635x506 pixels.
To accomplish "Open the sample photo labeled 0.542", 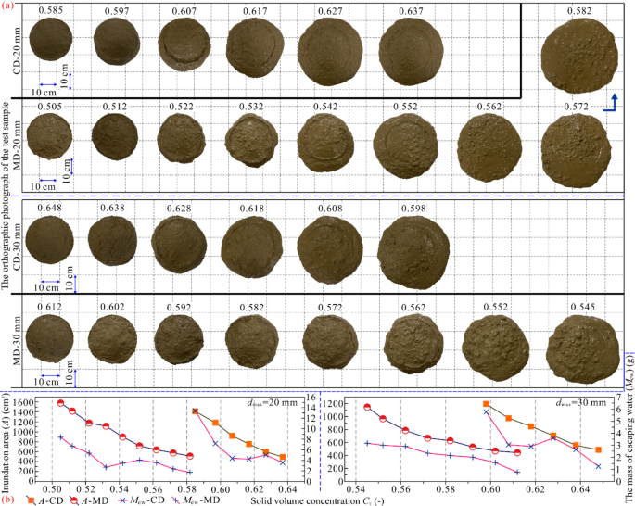I will coord(325,143).
